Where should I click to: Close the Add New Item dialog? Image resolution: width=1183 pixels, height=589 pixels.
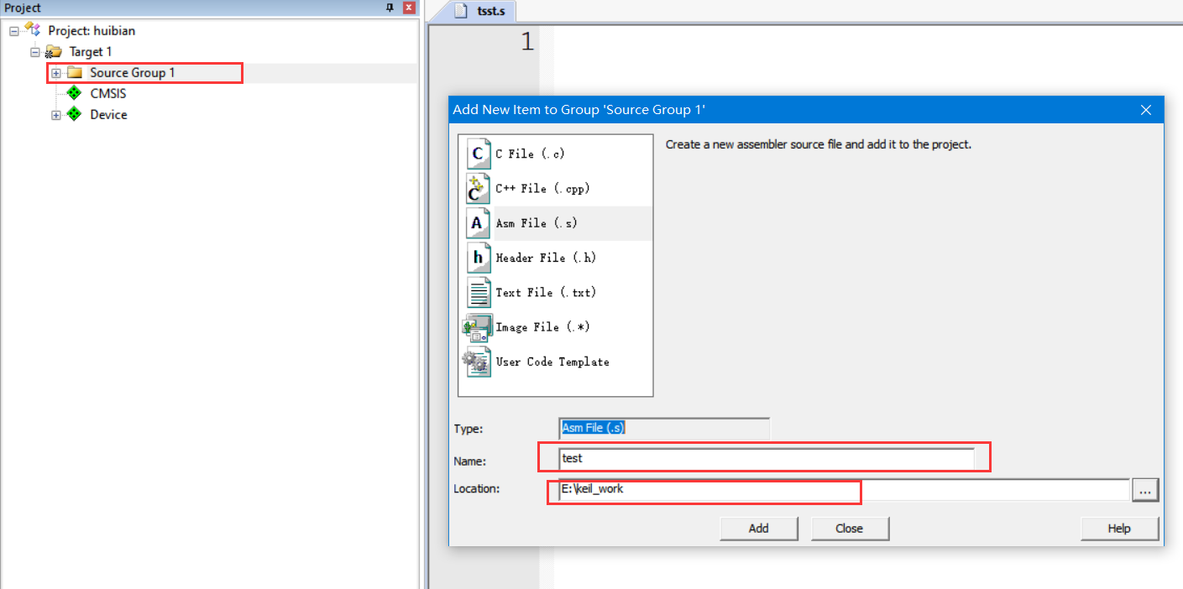pyautogui.click(x=1146, y=110)
